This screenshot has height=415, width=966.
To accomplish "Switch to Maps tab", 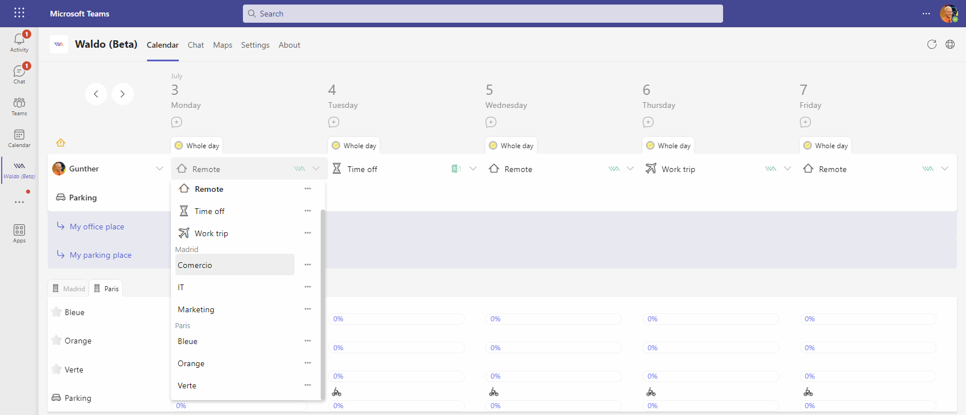I will point(222,45).
